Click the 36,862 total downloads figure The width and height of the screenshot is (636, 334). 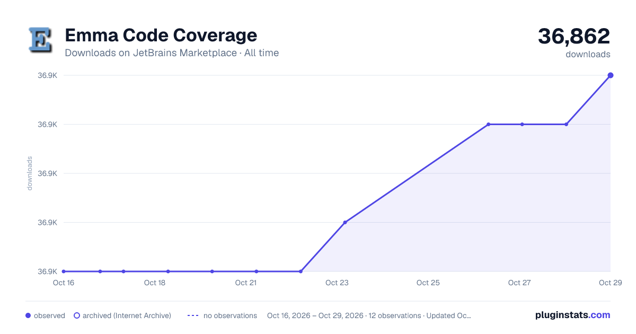coord(574,36)
